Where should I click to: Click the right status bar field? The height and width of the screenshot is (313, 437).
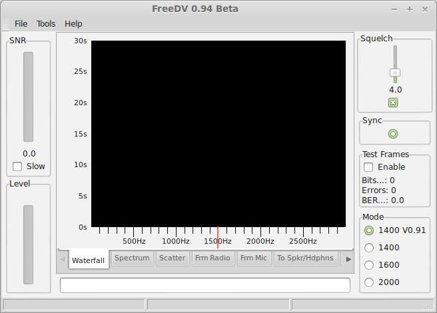pos(362,304)
